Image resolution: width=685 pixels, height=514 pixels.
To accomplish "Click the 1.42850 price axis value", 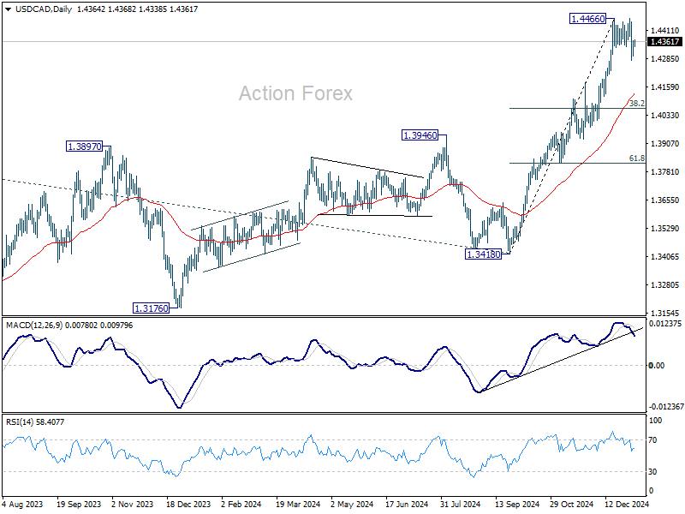I will tap(665, 59).
